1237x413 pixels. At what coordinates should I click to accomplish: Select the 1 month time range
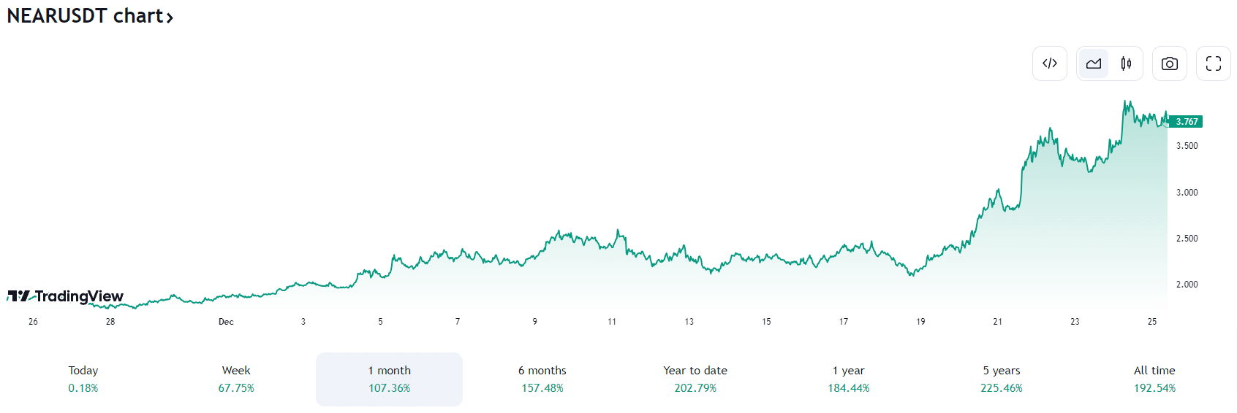tap(389, 379)
